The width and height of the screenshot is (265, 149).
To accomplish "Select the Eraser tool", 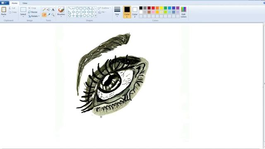I will tap(44, 15).
